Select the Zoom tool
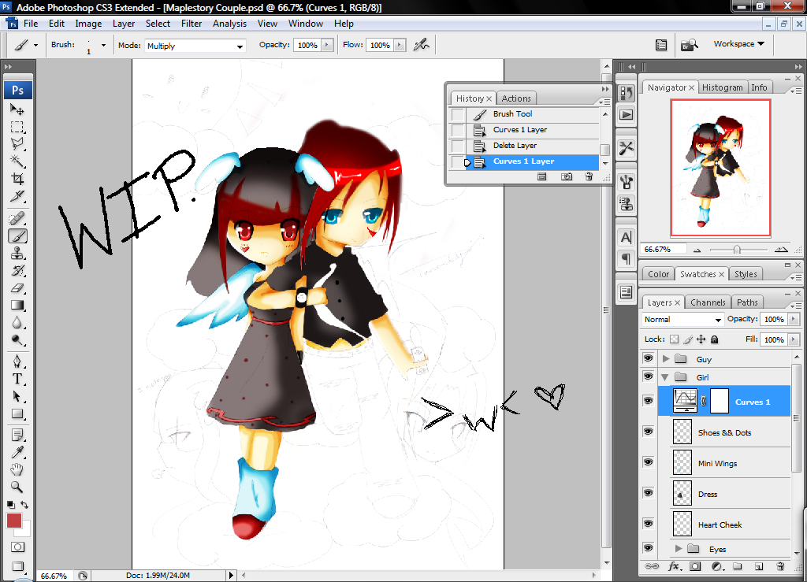This screenshot has width=807, height=582. (x=17, y=487)
